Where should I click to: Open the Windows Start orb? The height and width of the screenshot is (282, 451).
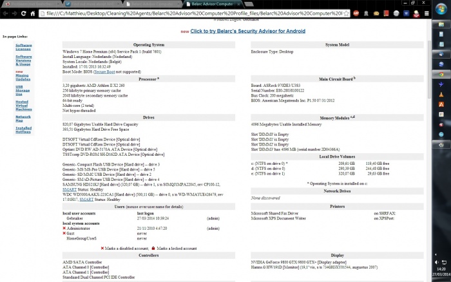(441, 9)
